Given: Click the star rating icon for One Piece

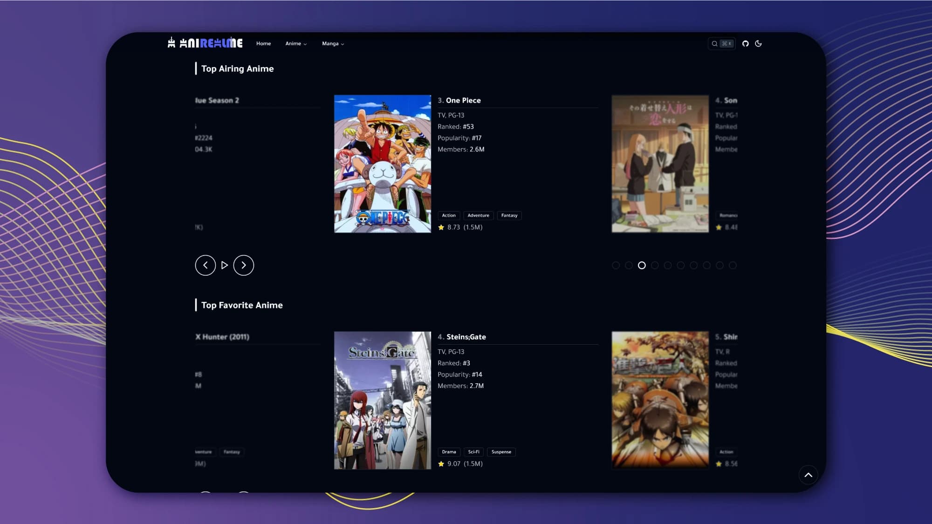Looking at the screenshot, I should coord(441,227).
